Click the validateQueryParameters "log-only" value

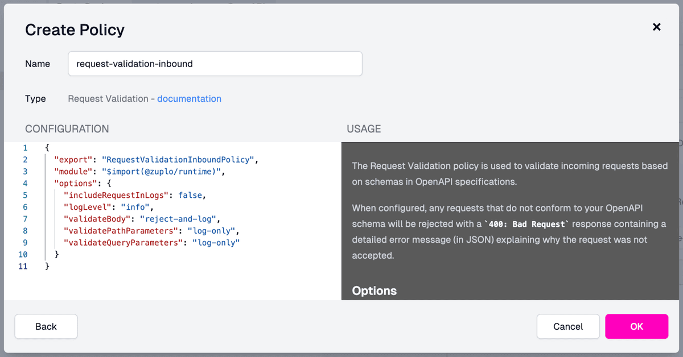click(216, 243)
